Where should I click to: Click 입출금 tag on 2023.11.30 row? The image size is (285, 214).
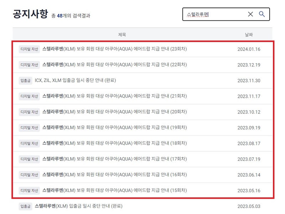coord(25,81)
